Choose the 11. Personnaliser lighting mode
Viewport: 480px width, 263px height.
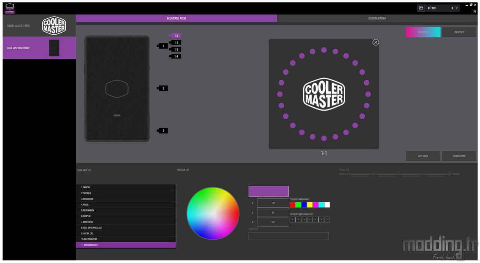pos(126,245)
